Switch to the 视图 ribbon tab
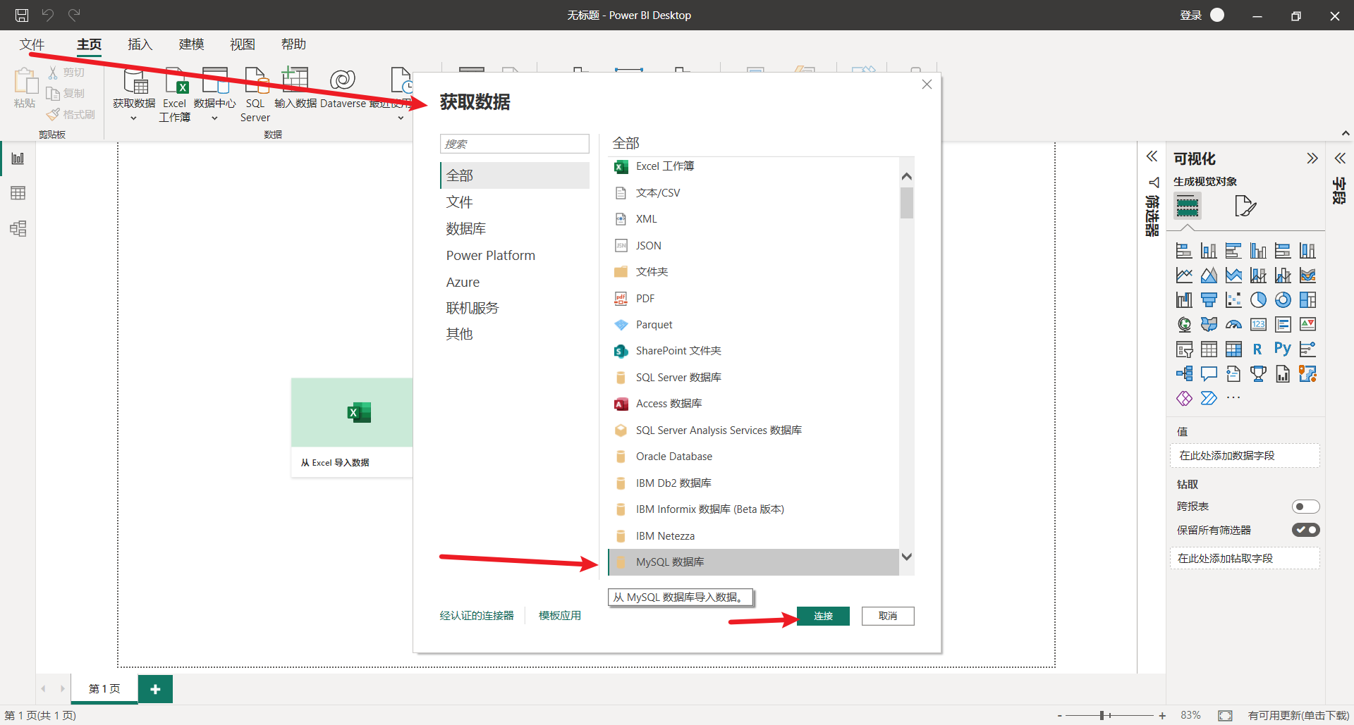Image resolution: width=1354 pixels, height=725 pixels. pyautogui.click(x=242, y=44)
